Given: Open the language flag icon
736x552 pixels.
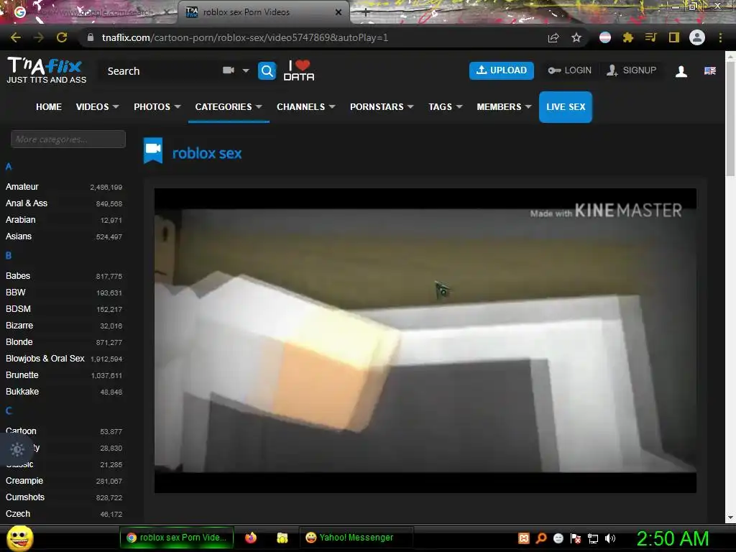Looking at the screenshot, I should [709, 71].
